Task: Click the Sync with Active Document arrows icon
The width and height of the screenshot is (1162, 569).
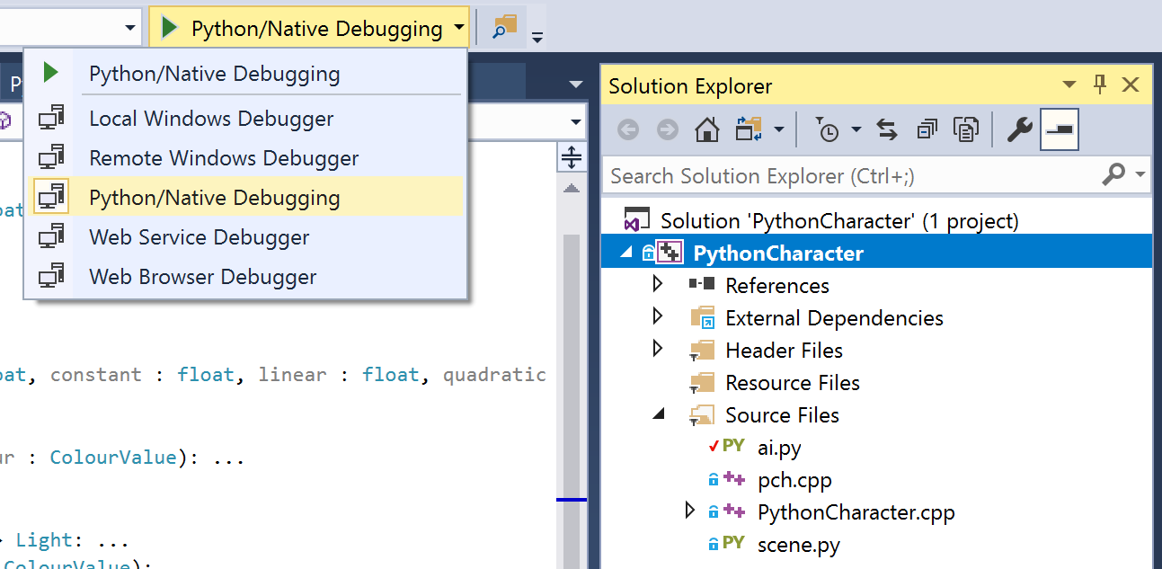Action: point(887,131)
